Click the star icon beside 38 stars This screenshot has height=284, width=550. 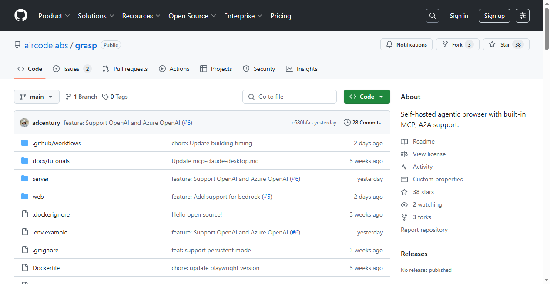[404, 192]
